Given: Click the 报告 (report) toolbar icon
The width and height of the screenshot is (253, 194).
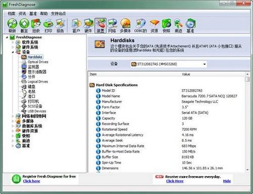Looking at the screenshot, I should 60,25.
